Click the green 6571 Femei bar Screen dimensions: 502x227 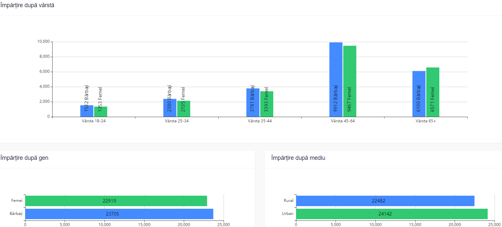click(433, 92)
